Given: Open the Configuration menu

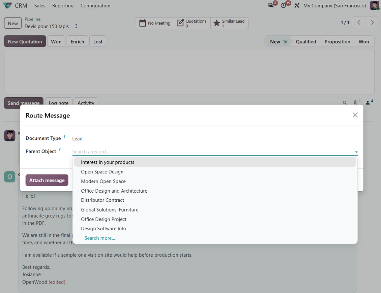Looking at the screenshot, I should click(95, 6).
